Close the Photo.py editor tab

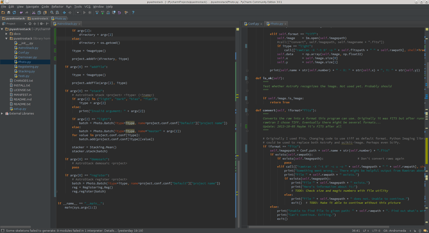[x=286, y=24]
